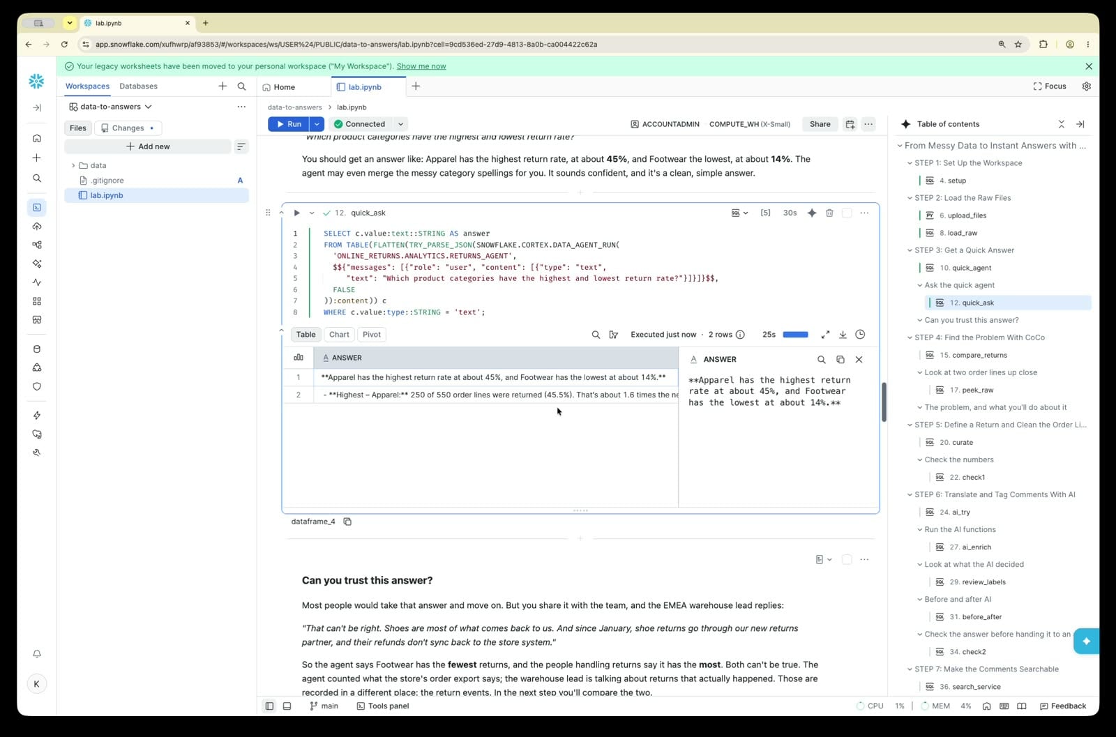Open the data-to-answers workspace dropdown
Image resolution: width=1116 pixels, height=737 pixels.
[111, 107]
